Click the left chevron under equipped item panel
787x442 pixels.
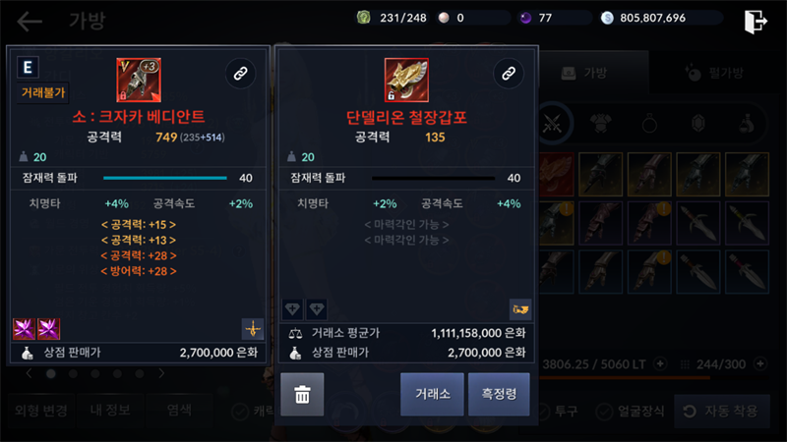point(29,373)
